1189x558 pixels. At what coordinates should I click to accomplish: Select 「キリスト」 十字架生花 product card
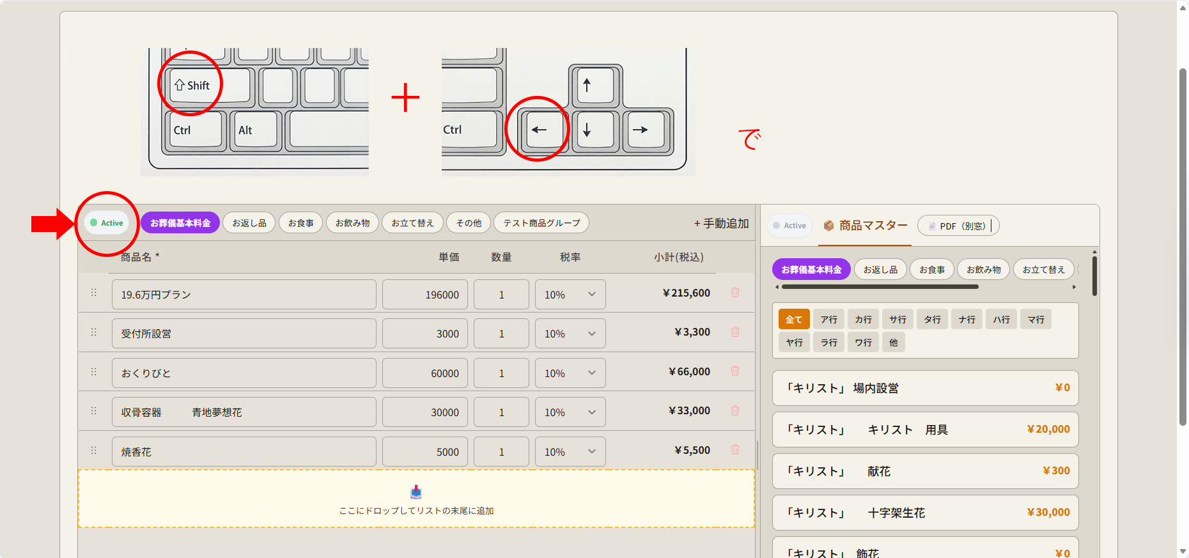[x=925, y=513]
